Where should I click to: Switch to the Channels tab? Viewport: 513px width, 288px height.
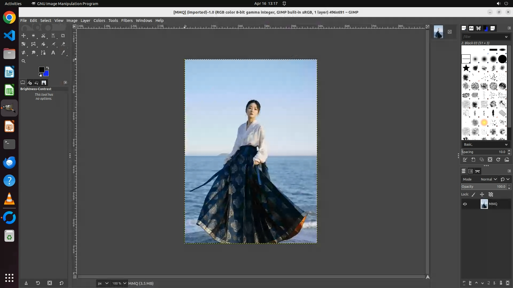(x=471, y=171)
